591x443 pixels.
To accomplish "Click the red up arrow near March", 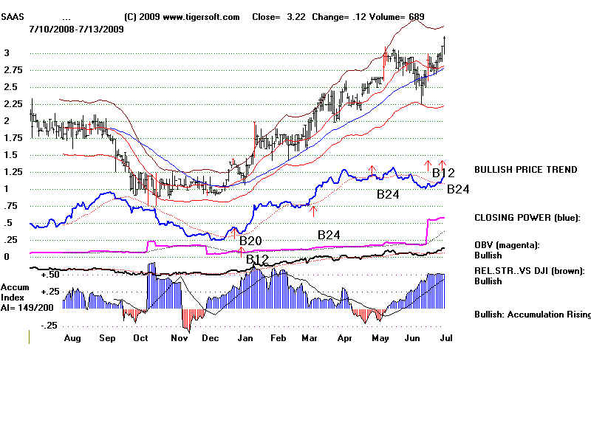I will click(313, 212).
